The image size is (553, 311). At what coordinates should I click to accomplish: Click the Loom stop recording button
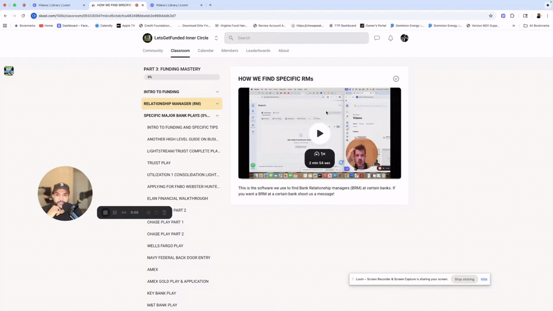click(105, 212)
